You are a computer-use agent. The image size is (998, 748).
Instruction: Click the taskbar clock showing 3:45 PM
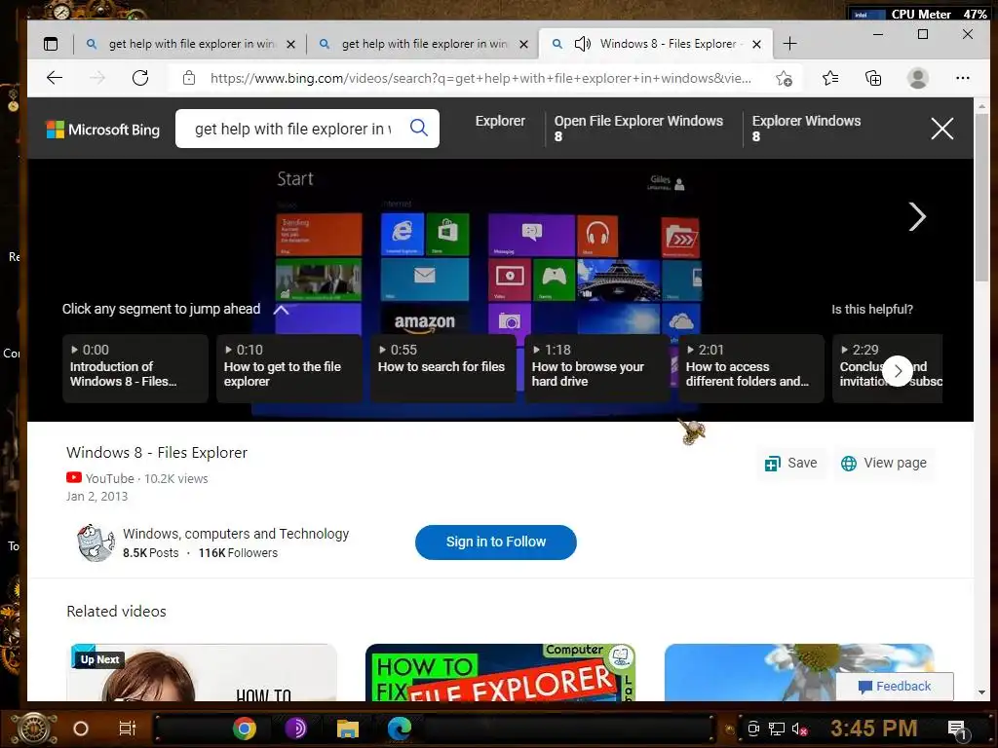[x=874, y=728]
